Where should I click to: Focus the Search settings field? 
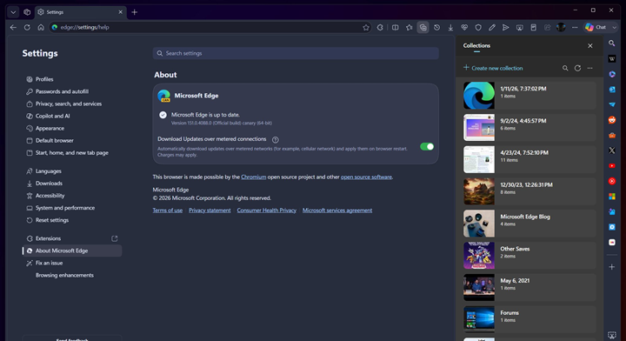(x=296, y=53)
